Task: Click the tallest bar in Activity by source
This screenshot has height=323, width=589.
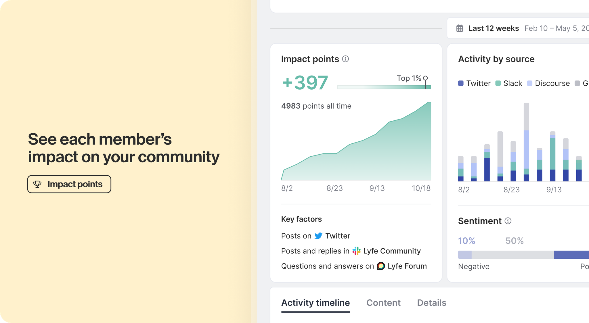Action: click(526, 142)
